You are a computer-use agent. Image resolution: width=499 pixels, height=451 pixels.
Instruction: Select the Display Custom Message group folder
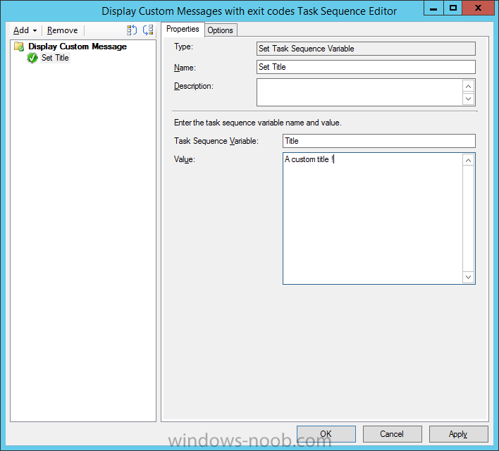tap(78, 47)
